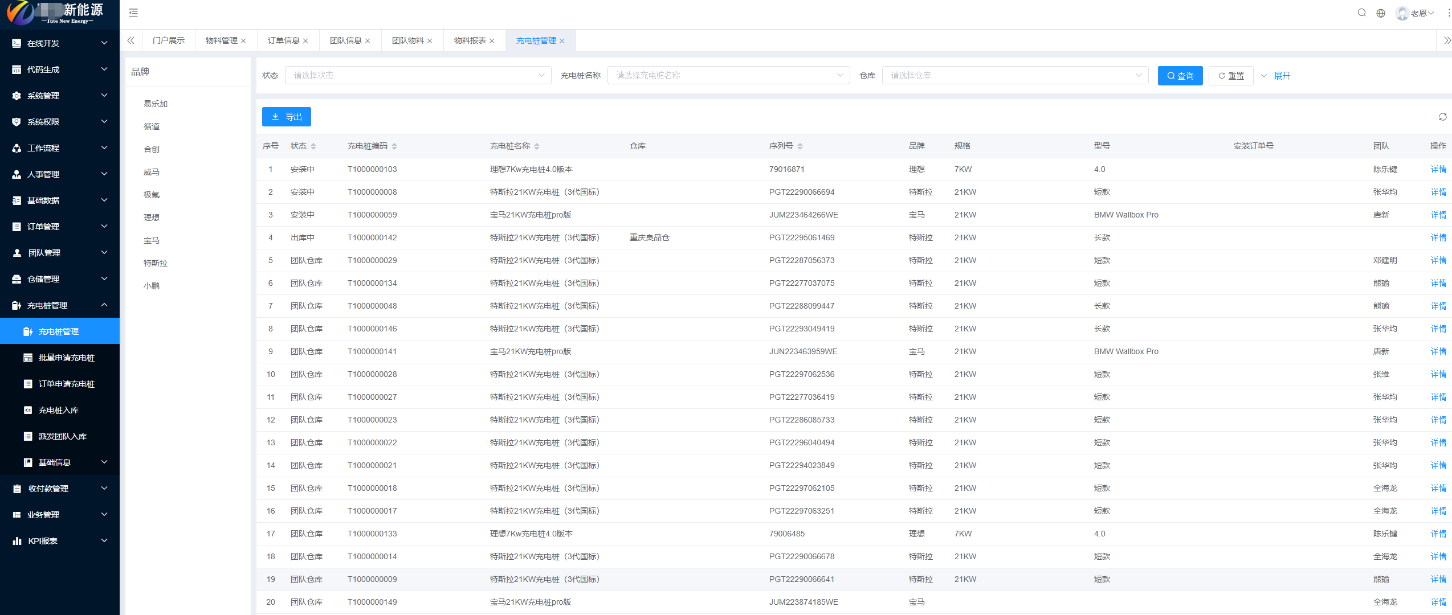Click the 重置 reset button

coord(1231,76)
